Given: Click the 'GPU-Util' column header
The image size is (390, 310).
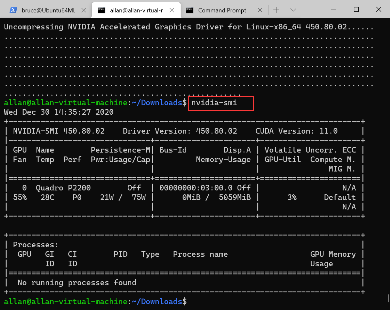Looking at the screenshot, I should (x=283, y=159).
